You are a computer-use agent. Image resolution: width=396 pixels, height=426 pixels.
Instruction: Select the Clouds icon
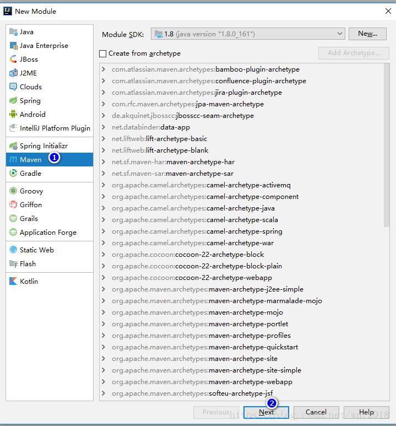click(14, 87)
